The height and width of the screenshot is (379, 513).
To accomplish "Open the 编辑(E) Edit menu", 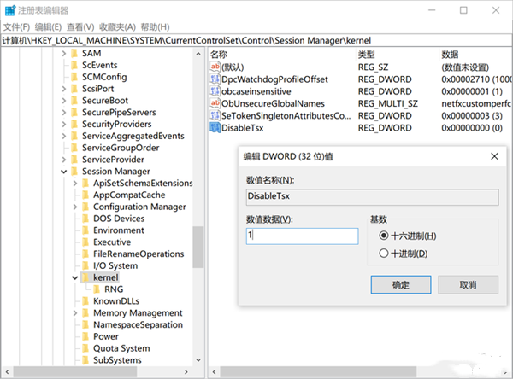I will click(x=48, y=26).
